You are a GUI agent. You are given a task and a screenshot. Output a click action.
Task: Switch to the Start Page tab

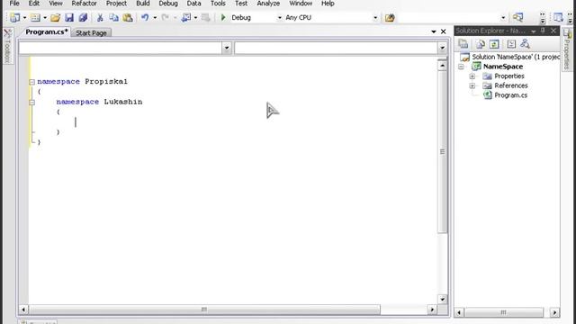point(91,32)
